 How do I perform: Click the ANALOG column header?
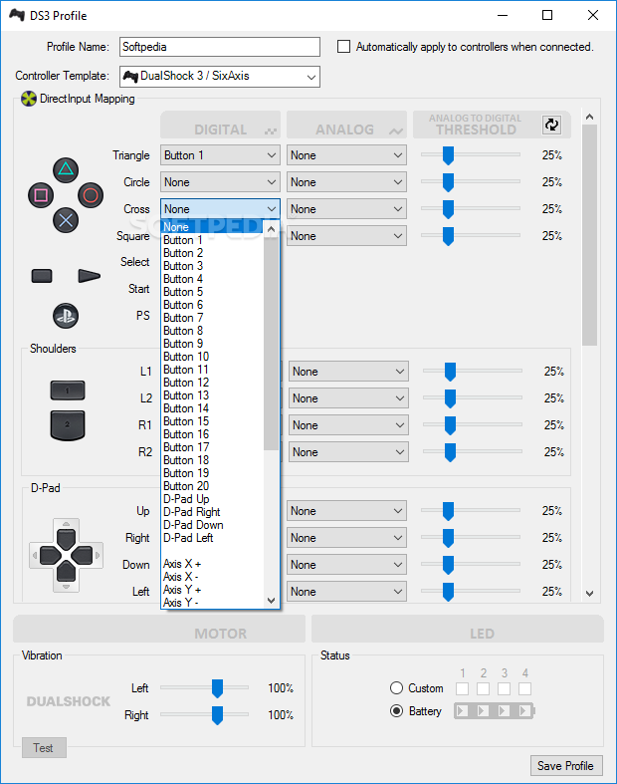346,125
